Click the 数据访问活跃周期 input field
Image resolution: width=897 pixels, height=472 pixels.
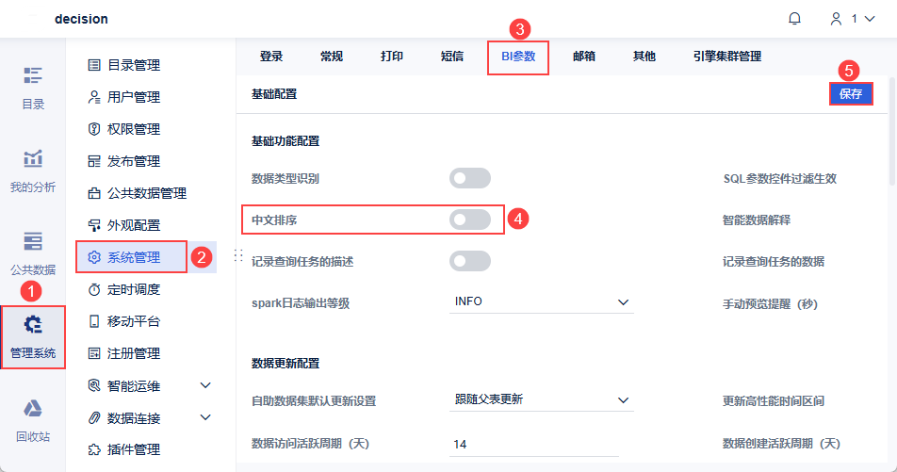click(x=540, y=444)
